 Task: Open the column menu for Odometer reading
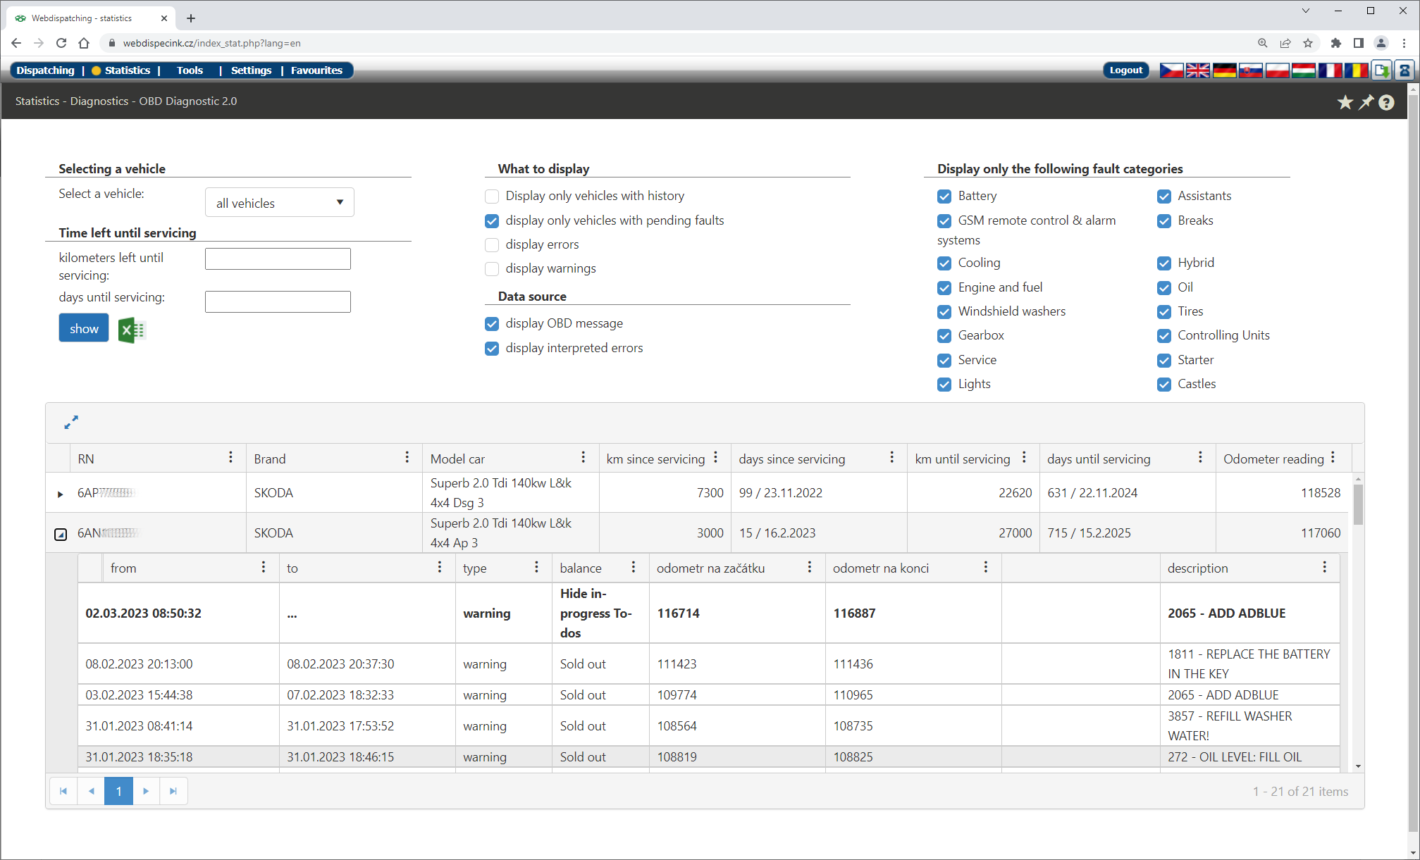click(x=1333, y=457)
